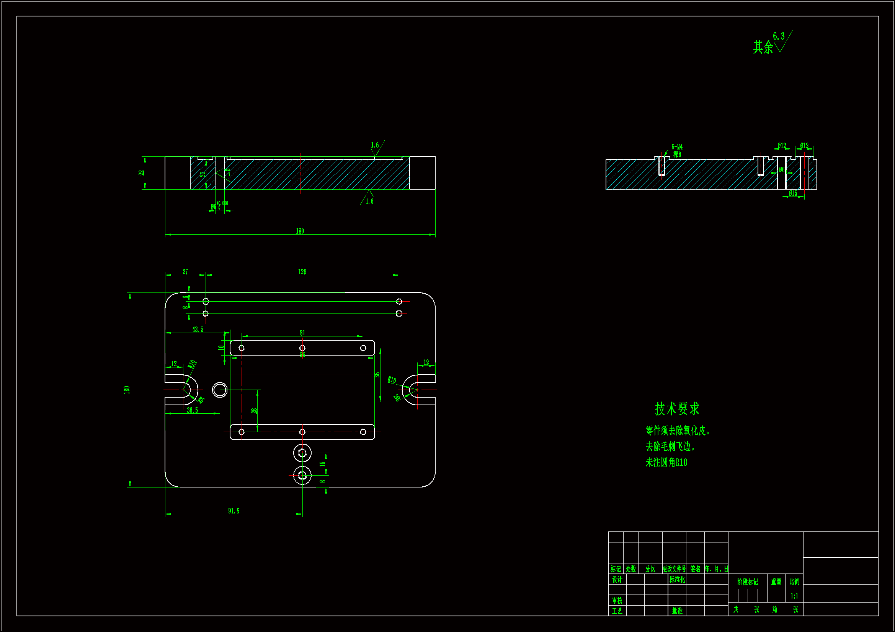Click the 批准 title block cell
This screenshot has height=632, width=895.
click(677, 611)
